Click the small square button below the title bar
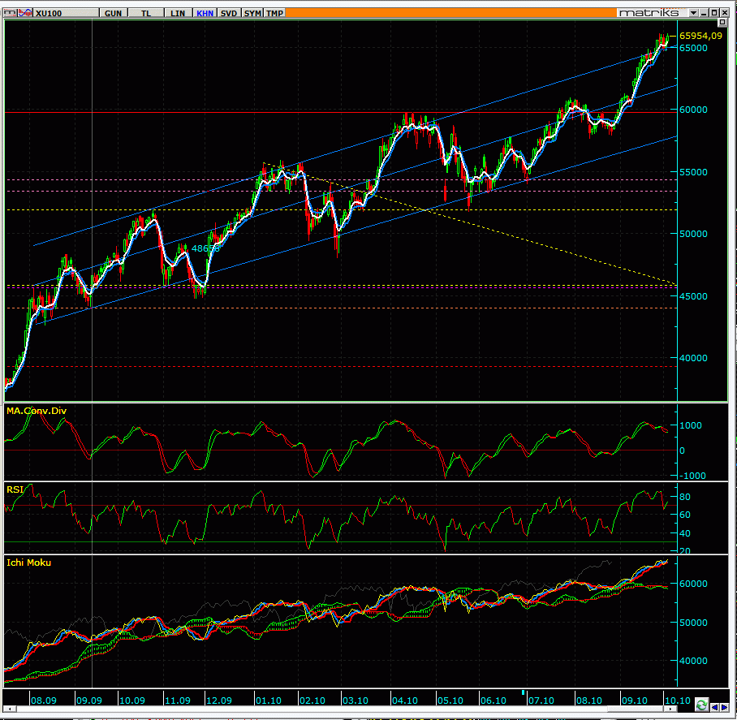Image resolution: width=737 pixels, height=720 pixels. tap(722, 24)
